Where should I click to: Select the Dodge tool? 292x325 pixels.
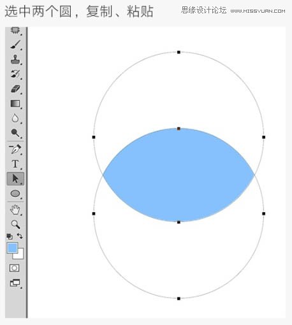coord(15,133)
